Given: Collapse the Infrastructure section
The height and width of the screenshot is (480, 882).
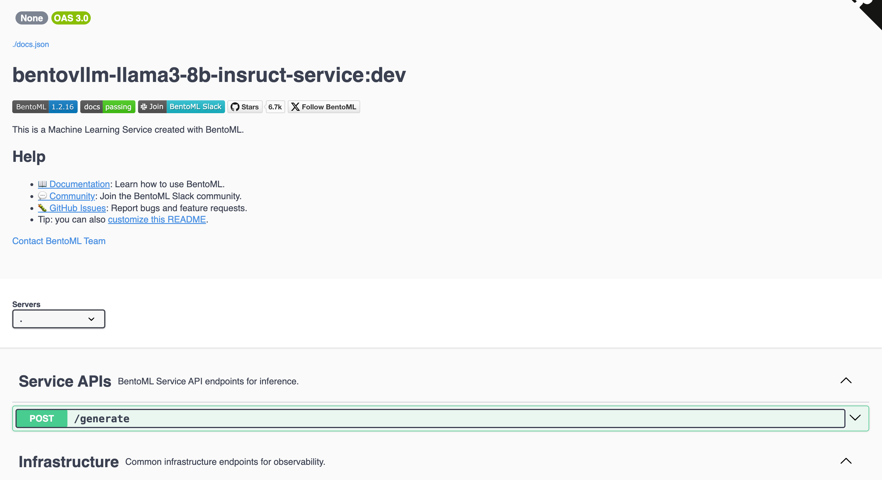Looking at the screenshot, I should pyautogui.click(x=846, y=461).
